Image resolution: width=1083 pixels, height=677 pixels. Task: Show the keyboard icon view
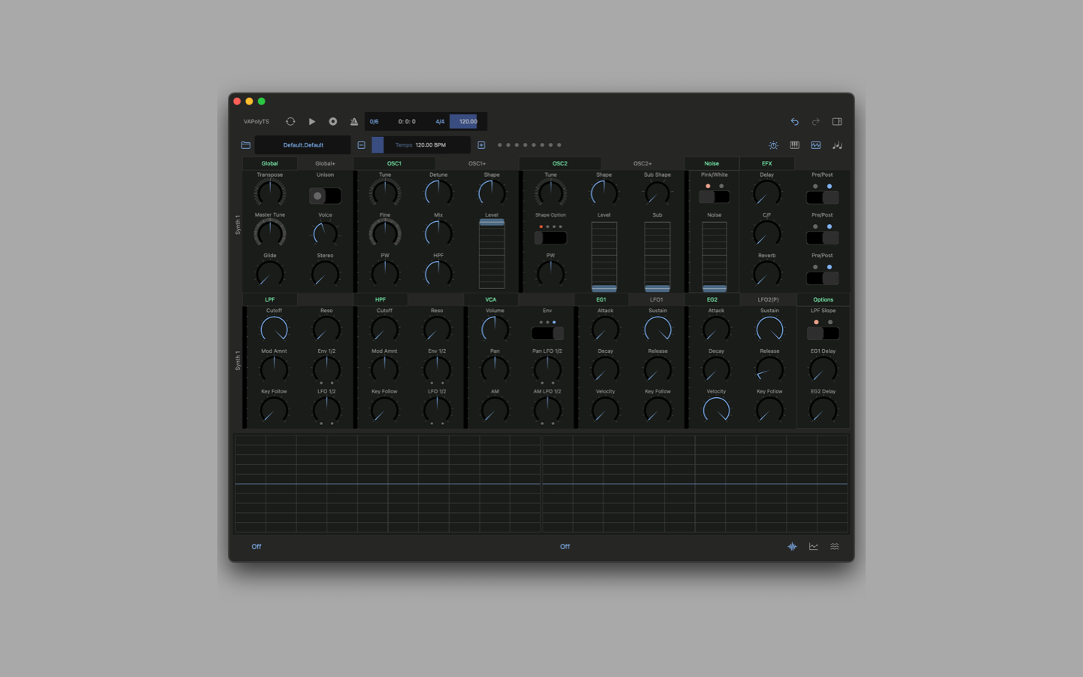[x=794, y=145]
